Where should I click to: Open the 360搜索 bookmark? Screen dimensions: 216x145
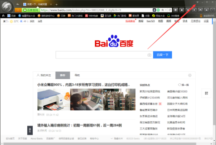(x=173, y=16)
